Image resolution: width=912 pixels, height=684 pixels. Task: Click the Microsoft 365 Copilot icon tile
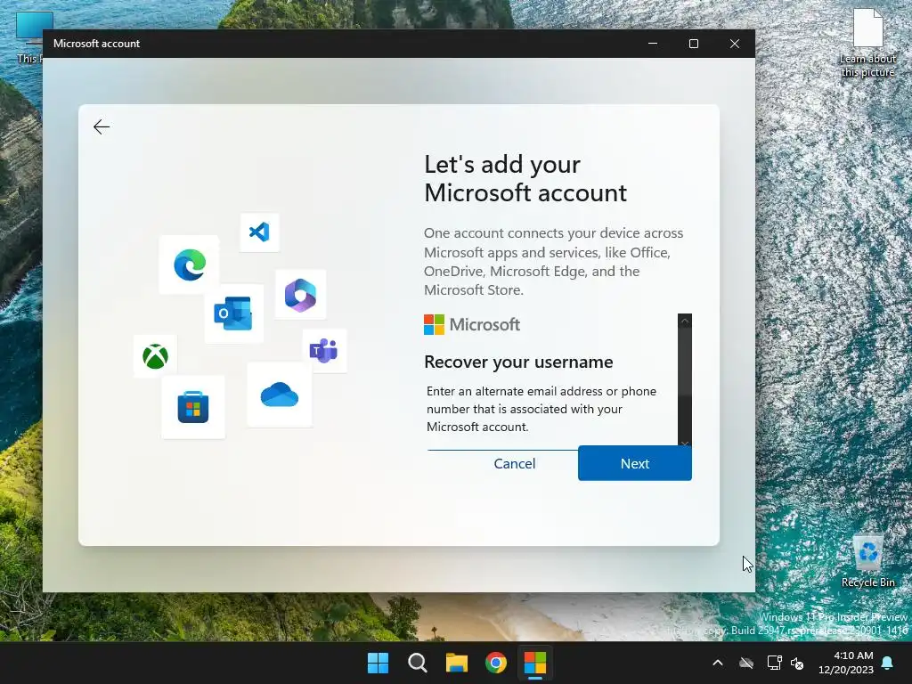300,294
